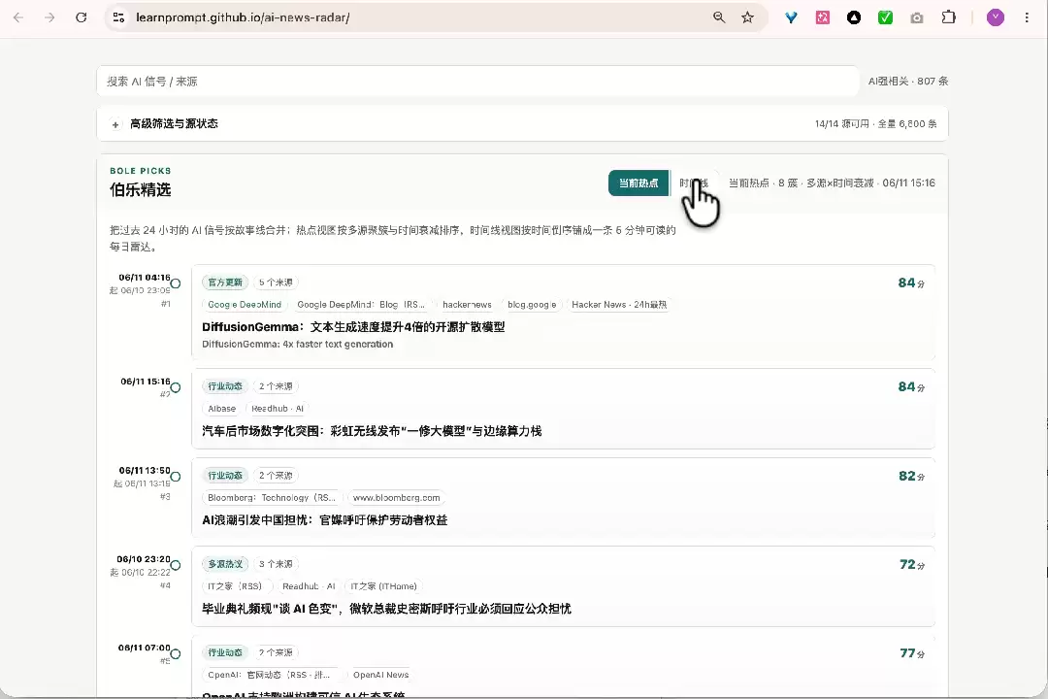The image size is (1048, 699).
Task: Open the Chrome three-dot menu
Action: [1027, 17]
